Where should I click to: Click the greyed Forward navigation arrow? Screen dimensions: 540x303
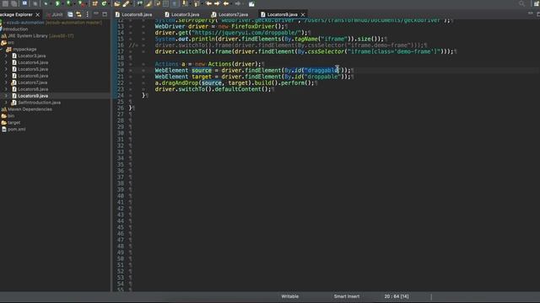238,3
